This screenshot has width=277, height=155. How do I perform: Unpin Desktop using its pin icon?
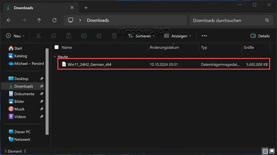pos(42,78)
